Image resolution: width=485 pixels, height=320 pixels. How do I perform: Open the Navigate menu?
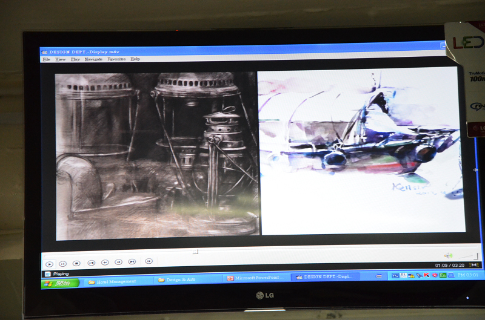pyautogui.click(x=93, y=59)
